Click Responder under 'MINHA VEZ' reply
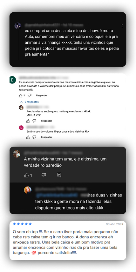The image size is (136, 272). [46, 121]
